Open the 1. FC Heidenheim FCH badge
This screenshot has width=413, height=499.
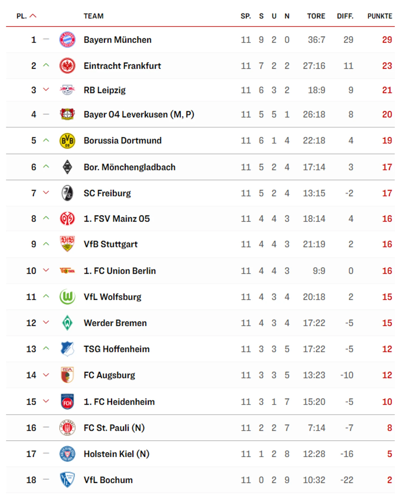coord(67,402)
